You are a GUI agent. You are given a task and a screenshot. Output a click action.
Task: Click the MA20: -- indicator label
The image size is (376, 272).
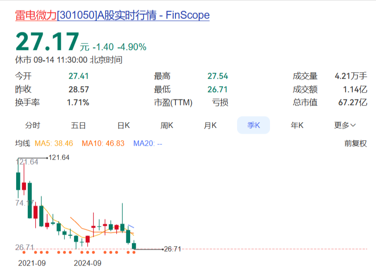148,143
